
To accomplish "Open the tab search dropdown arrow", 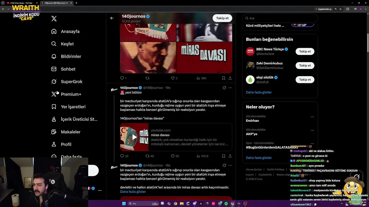I will click(x=3, y=3).
